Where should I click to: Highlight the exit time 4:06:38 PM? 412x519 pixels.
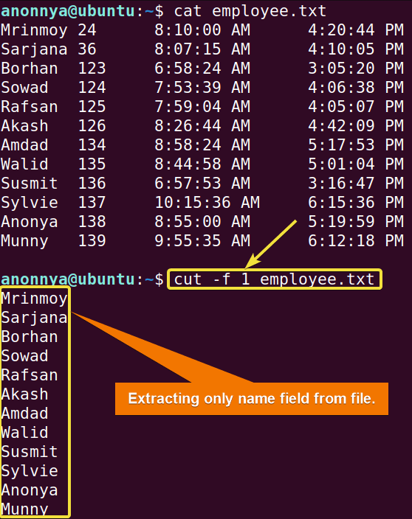click(356, 88)
